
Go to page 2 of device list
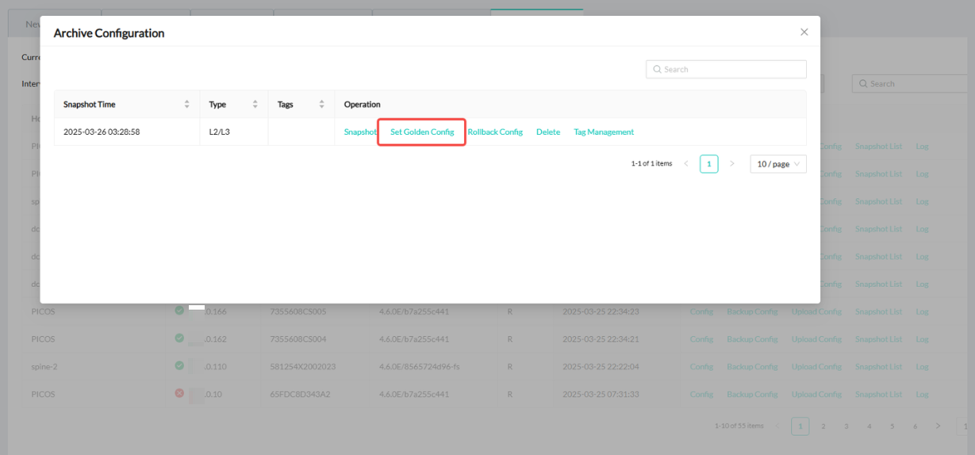(x=823, y=426)
